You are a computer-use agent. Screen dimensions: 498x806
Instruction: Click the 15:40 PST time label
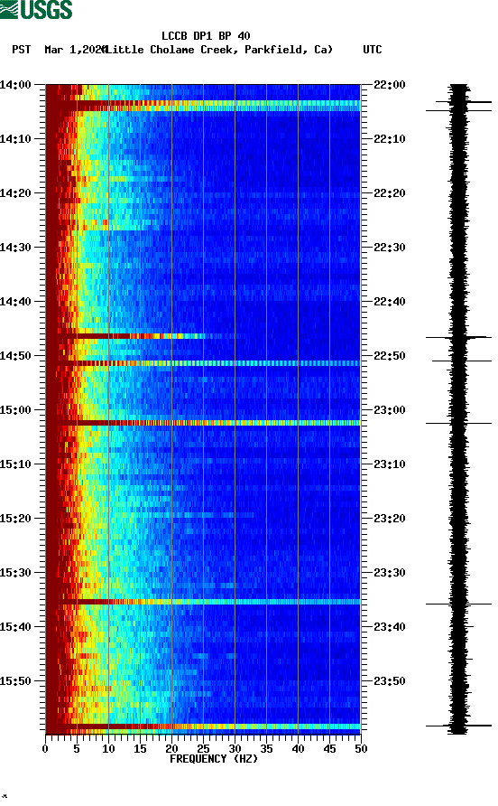click(15, 627)
